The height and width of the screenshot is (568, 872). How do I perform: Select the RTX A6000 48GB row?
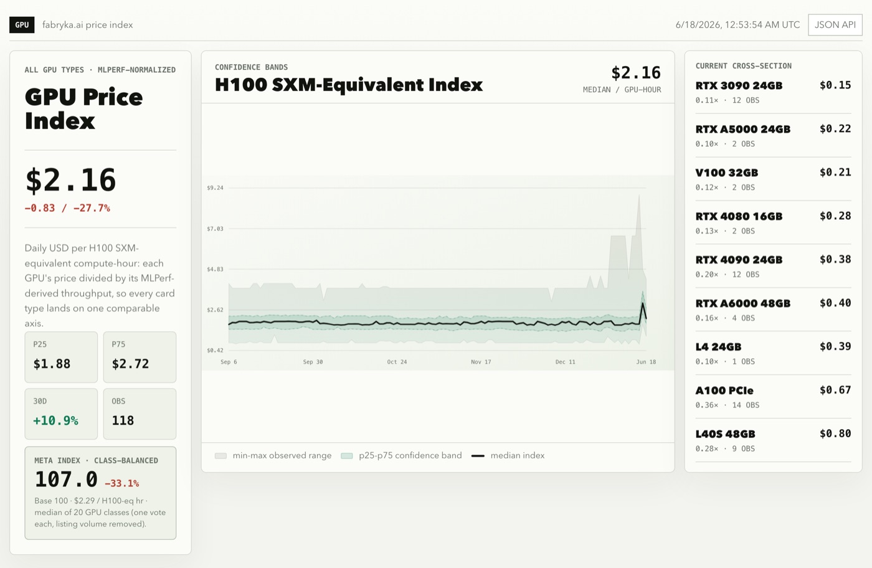(773, 310)
